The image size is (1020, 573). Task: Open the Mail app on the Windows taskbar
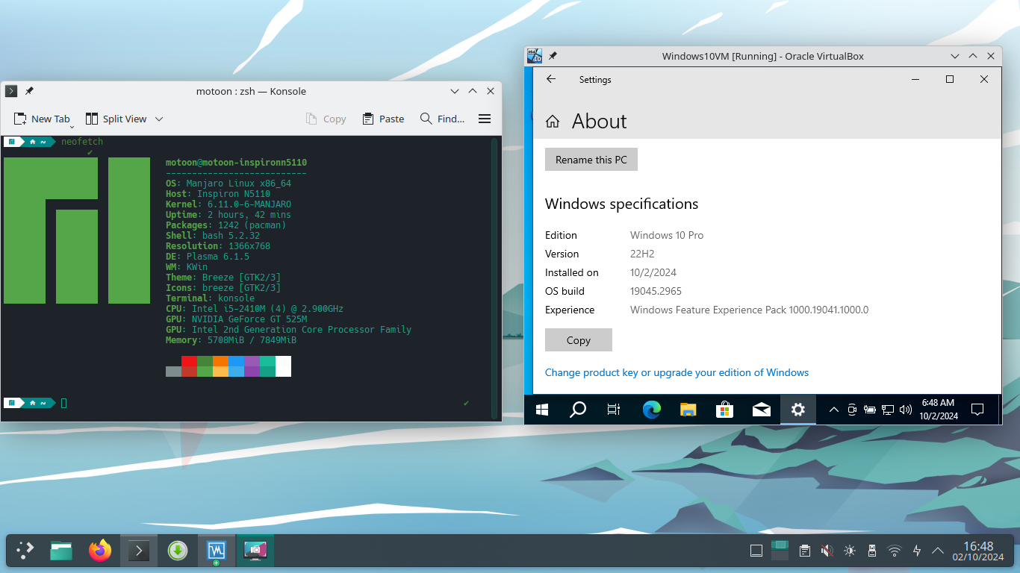pos(762,409)
